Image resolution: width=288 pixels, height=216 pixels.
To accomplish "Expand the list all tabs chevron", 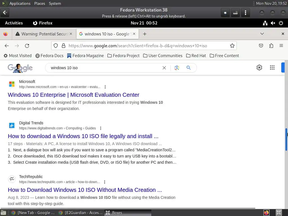I will pyautogui.click(x=262, y=34).
